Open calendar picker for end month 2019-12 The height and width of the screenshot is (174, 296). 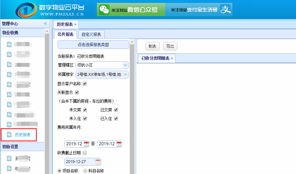(x=119, y=144)
